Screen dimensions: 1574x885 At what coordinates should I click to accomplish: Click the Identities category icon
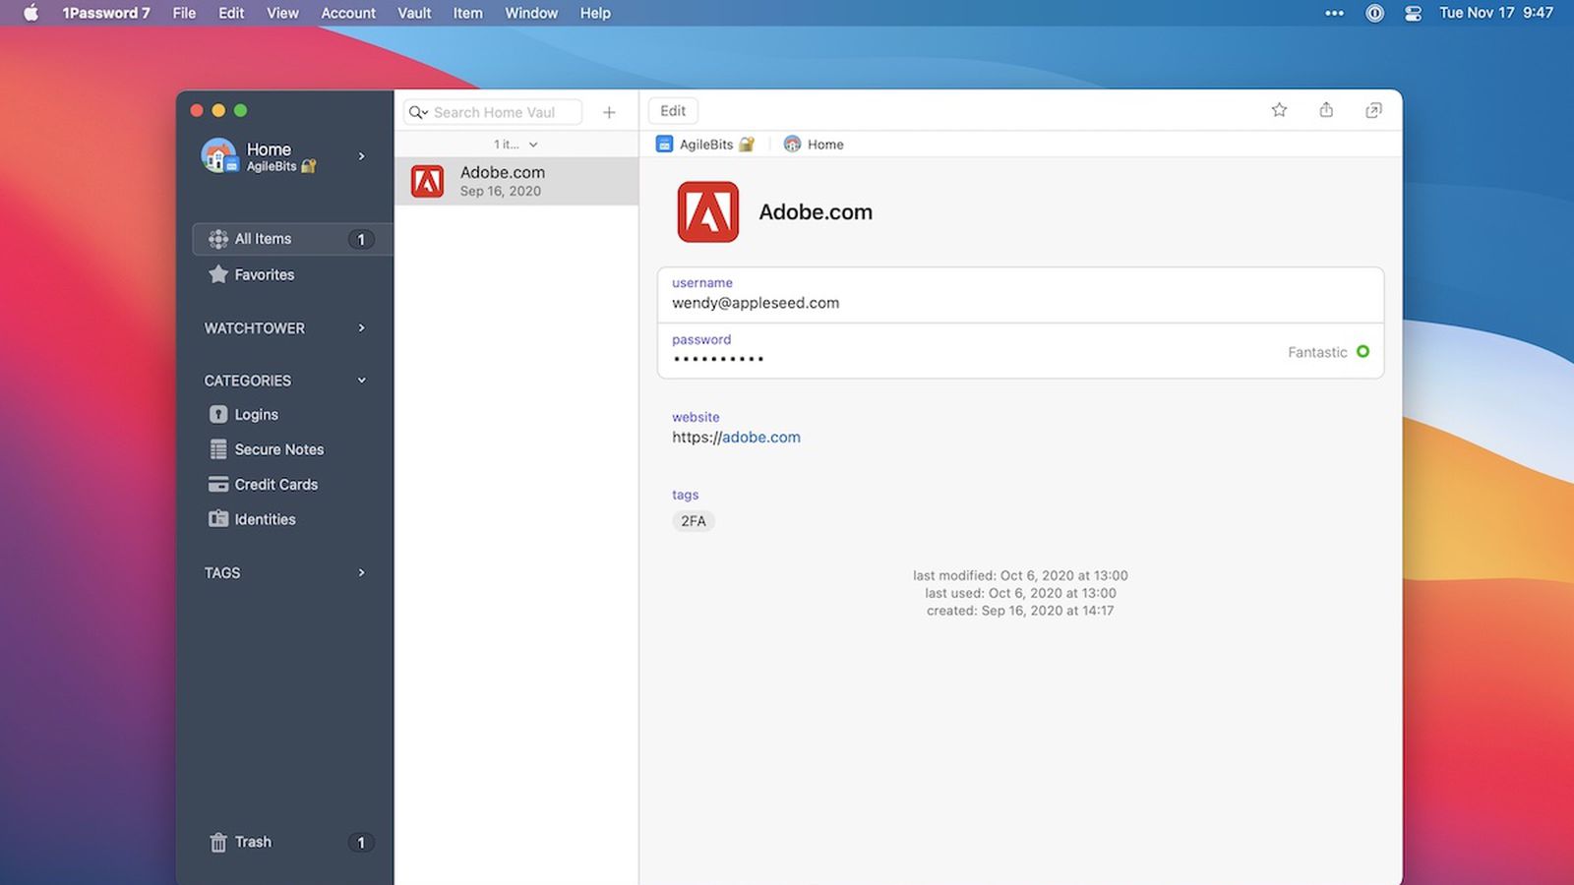coord(218,519)
